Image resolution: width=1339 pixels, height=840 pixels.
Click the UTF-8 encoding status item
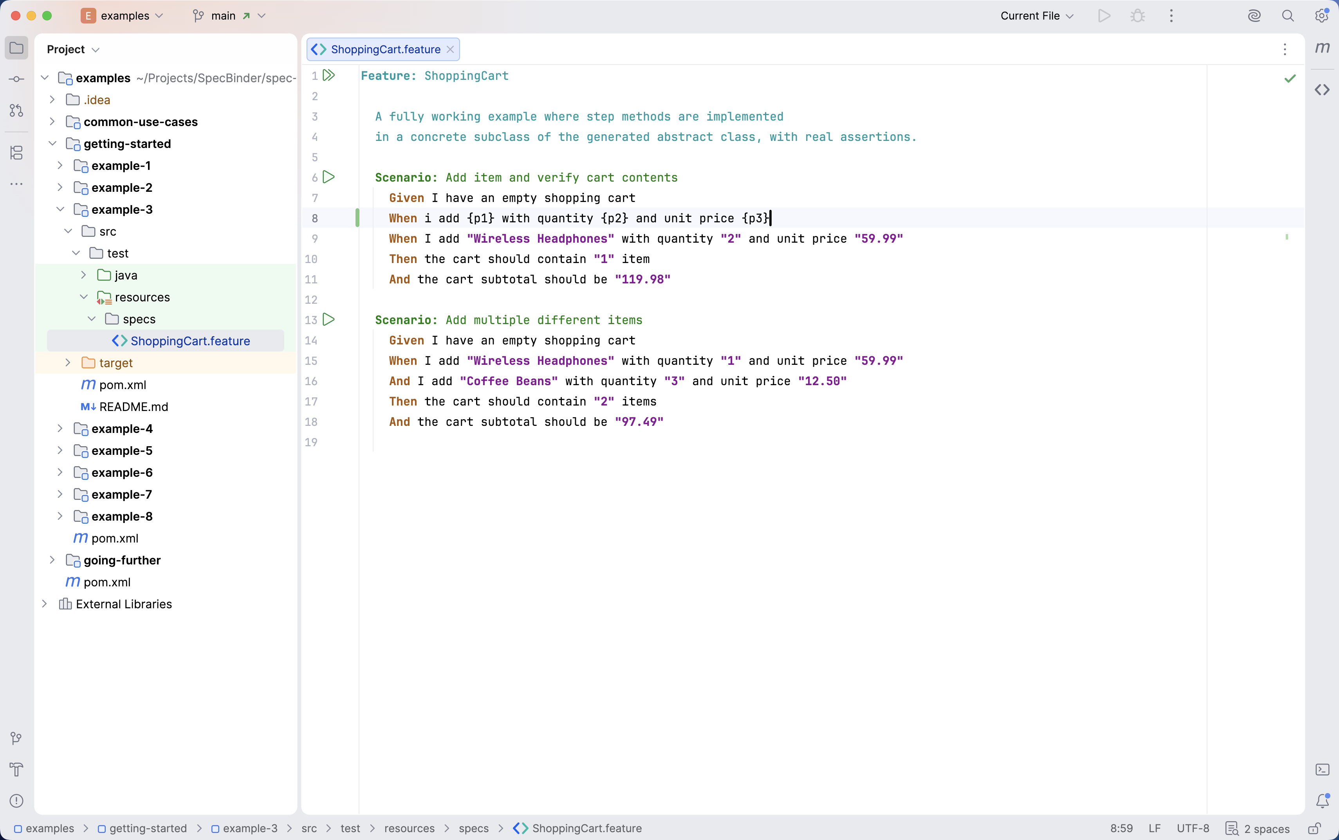(x=1193, y=828)
